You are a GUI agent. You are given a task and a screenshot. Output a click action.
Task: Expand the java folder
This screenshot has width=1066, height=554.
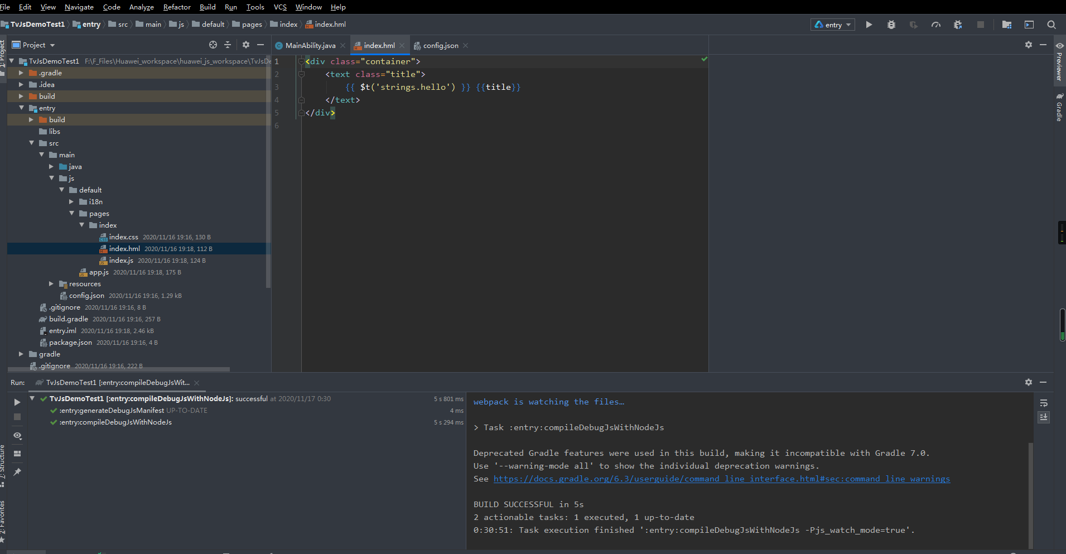[x=51, y=167]
